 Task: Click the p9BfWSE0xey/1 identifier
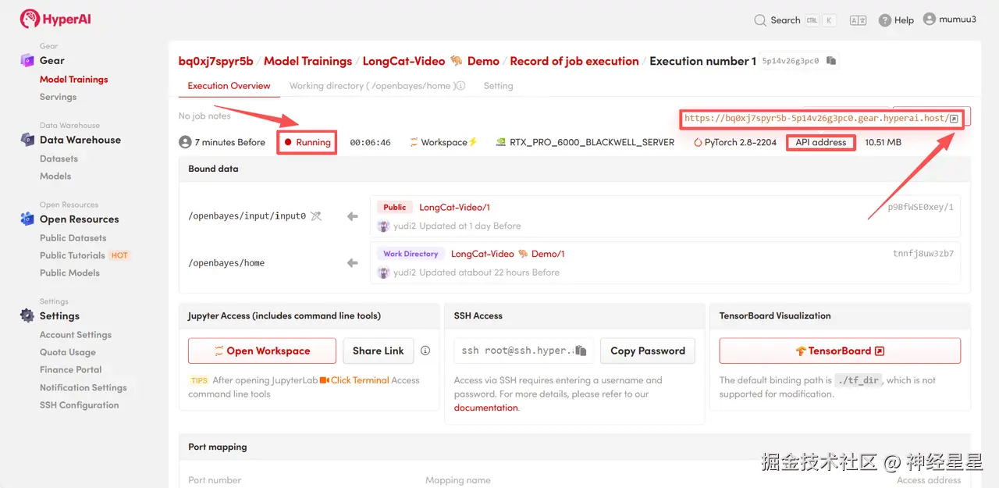921,207
